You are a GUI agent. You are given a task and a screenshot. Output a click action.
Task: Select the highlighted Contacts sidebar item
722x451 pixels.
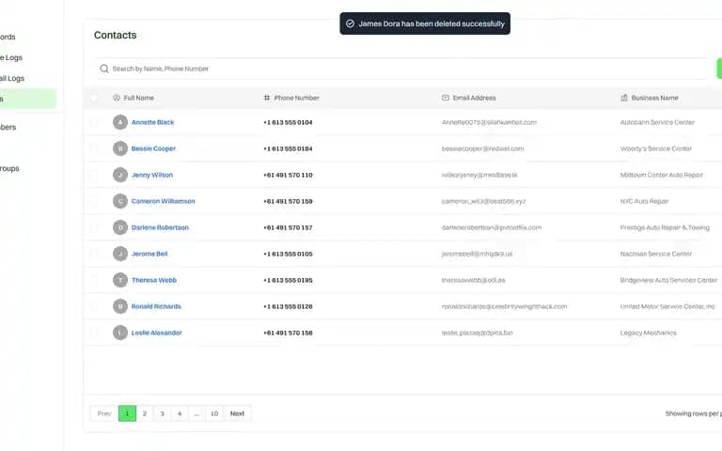pos(27,99)
